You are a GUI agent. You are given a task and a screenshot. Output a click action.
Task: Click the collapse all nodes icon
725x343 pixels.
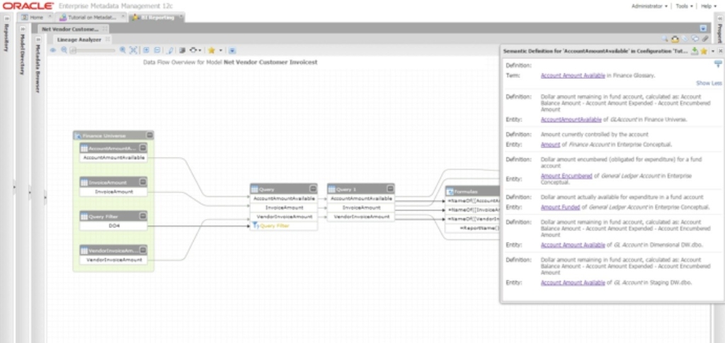tap(157, 50)
